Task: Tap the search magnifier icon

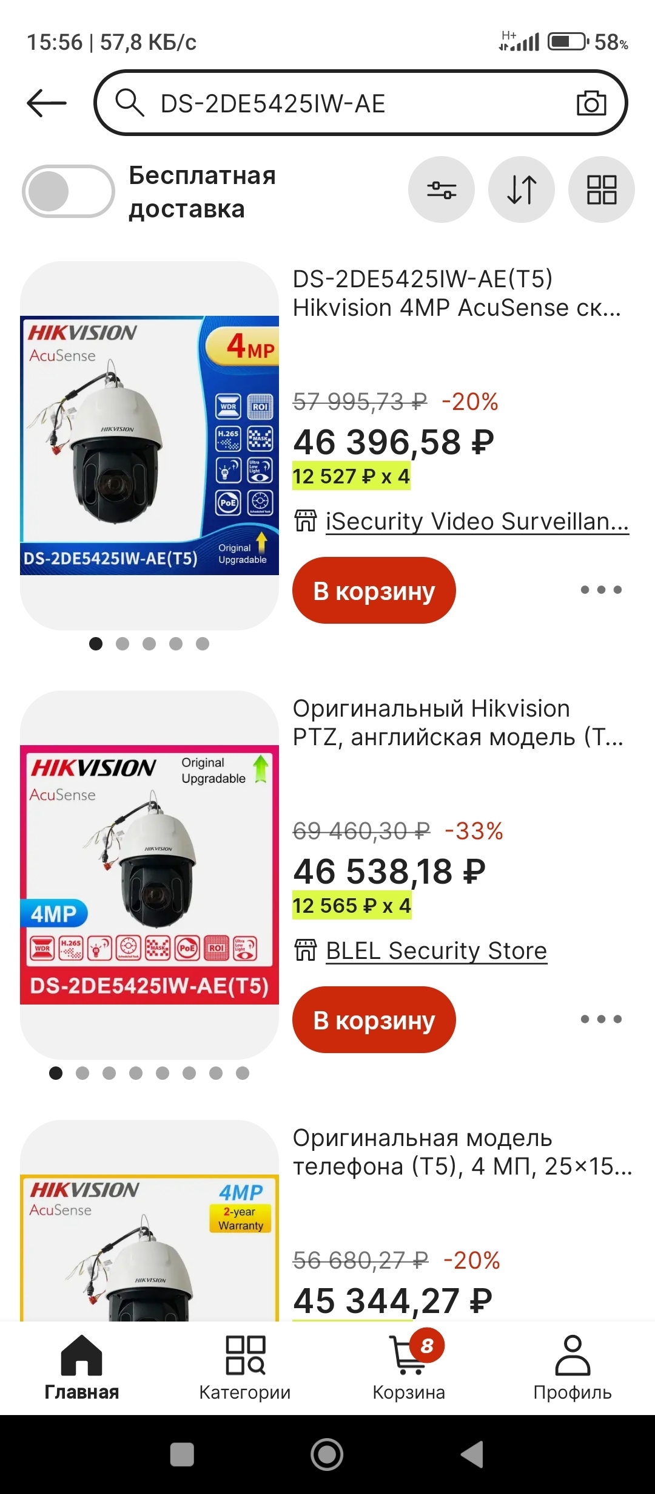Action: (129, 103)
